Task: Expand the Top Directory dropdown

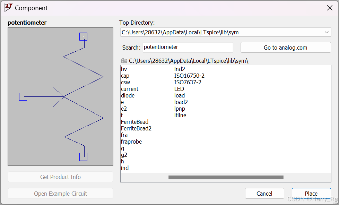Action: 326,32
